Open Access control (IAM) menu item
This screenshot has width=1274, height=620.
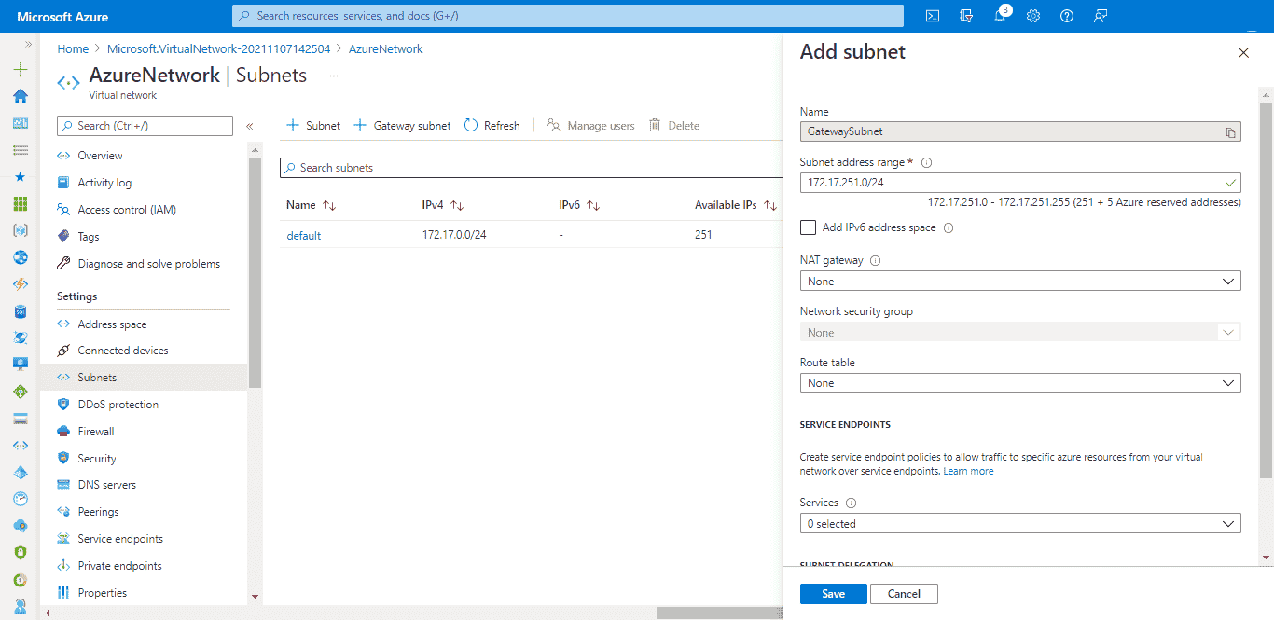pos(127,210)
